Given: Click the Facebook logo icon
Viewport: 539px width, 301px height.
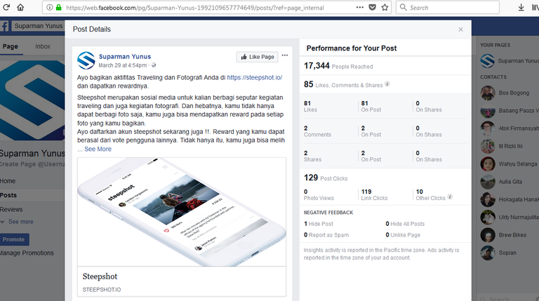Looking at the screenshot, I should click(4, 26).
